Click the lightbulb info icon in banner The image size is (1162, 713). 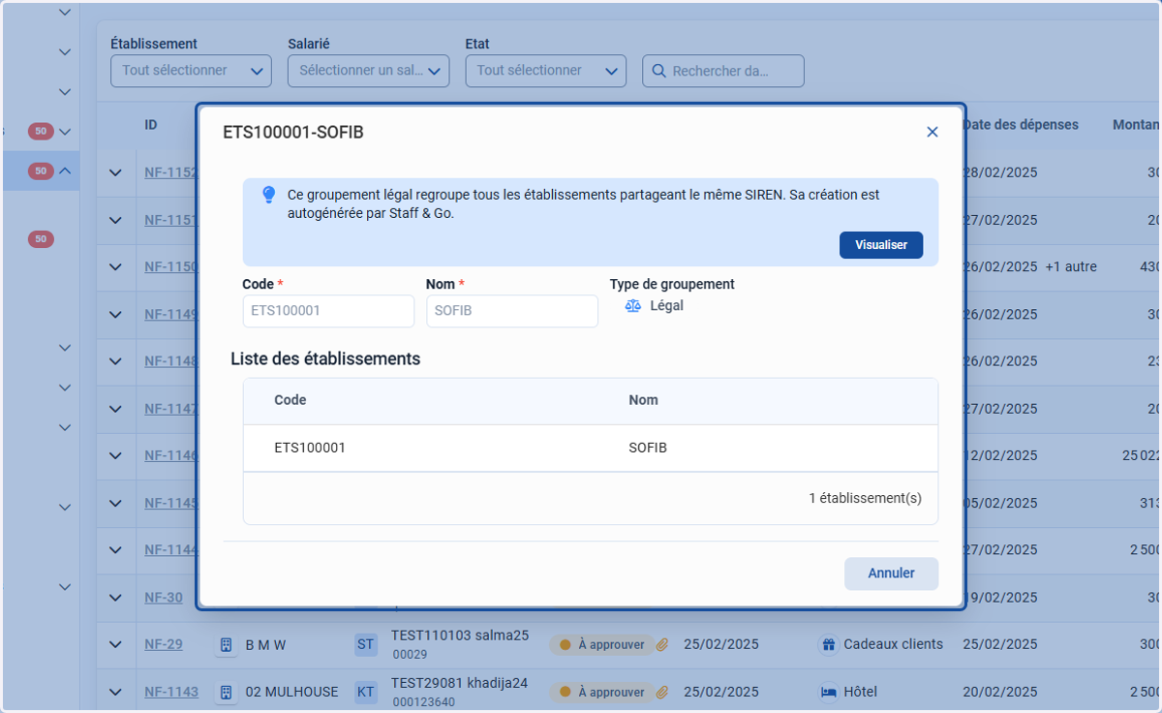tap(269, 195)
